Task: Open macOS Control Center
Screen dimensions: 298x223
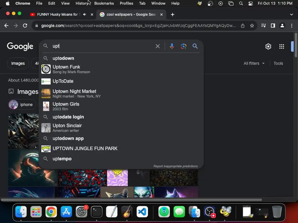Action: (x=251, y=3)
